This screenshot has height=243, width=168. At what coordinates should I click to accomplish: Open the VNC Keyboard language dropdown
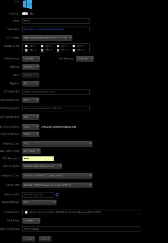[x=42, y=166]
